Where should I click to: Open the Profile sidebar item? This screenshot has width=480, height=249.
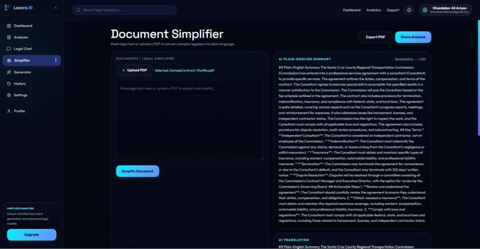coord(32,111)
